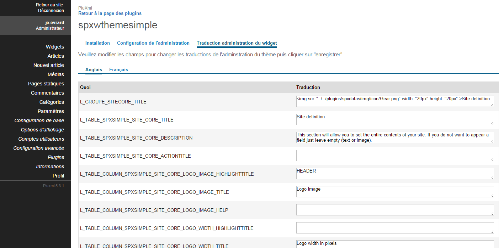This screenshot has height=248, width=504.
Task: Go to Articles in sidebar
Action: click(x=55, y=56)
